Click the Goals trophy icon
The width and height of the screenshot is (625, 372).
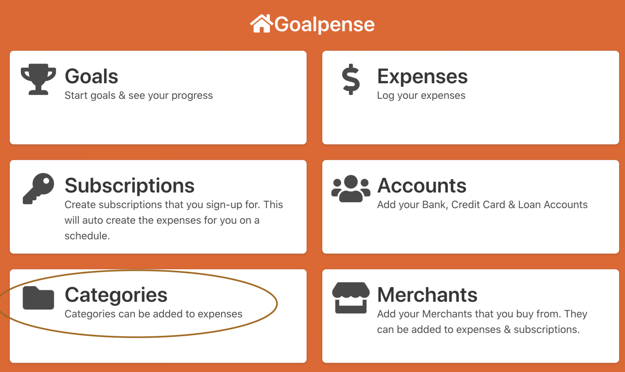point(38,79)
